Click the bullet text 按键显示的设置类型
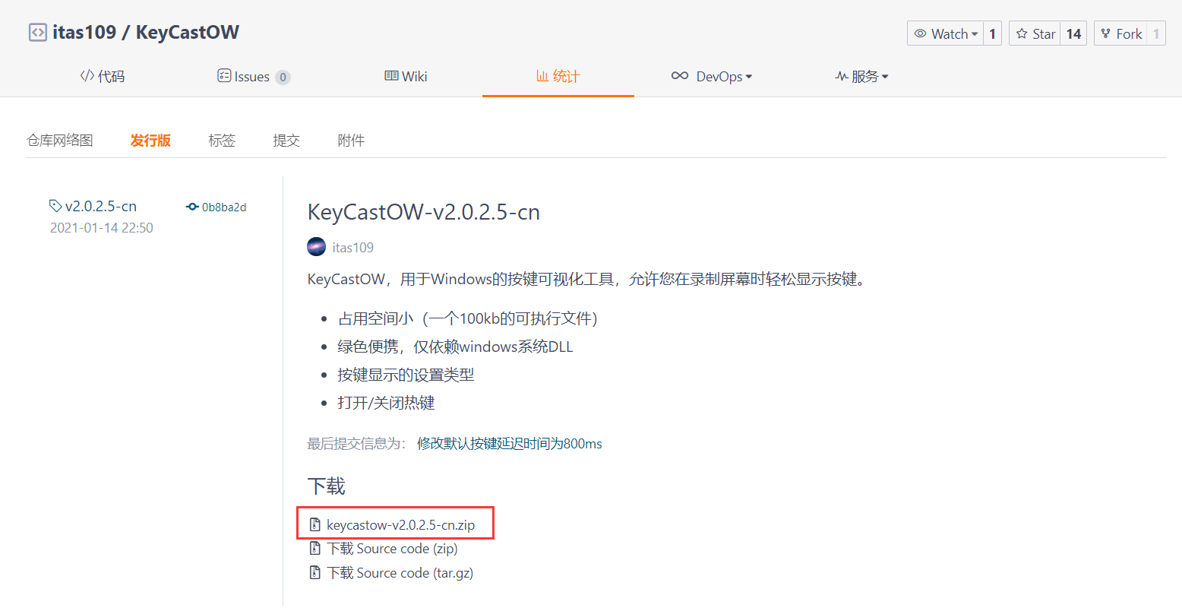Image resolution: width=1182 pixels, height=611 pixels. tap(406, 375)
